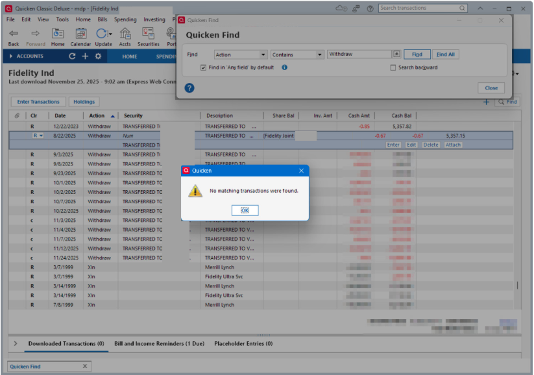Image resolution: width=534 pixels, height=375 pixels.
Task: Close the Quicken alert dialog
Action: coord(301,171)
